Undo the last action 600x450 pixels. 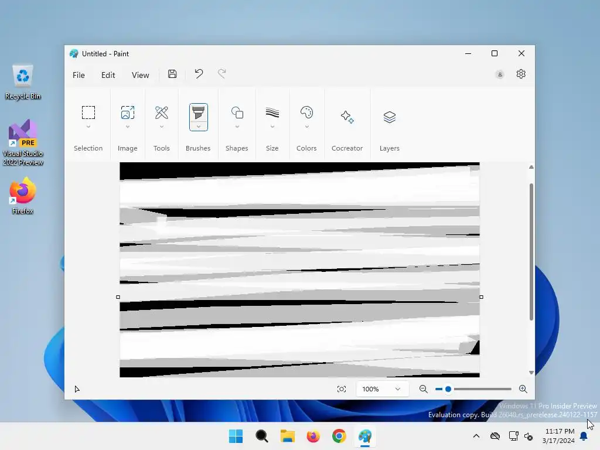tap(199, 73)
